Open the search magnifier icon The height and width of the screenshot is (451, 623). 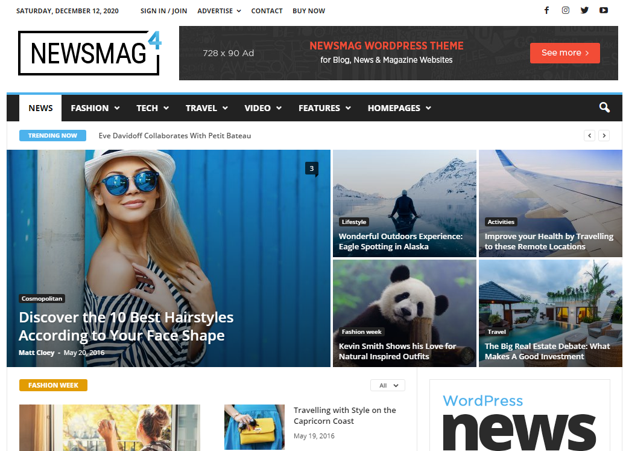604,107
